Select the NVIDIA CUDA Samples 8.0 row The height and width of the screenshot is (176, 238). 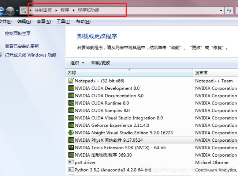click(x=152, y=110)
